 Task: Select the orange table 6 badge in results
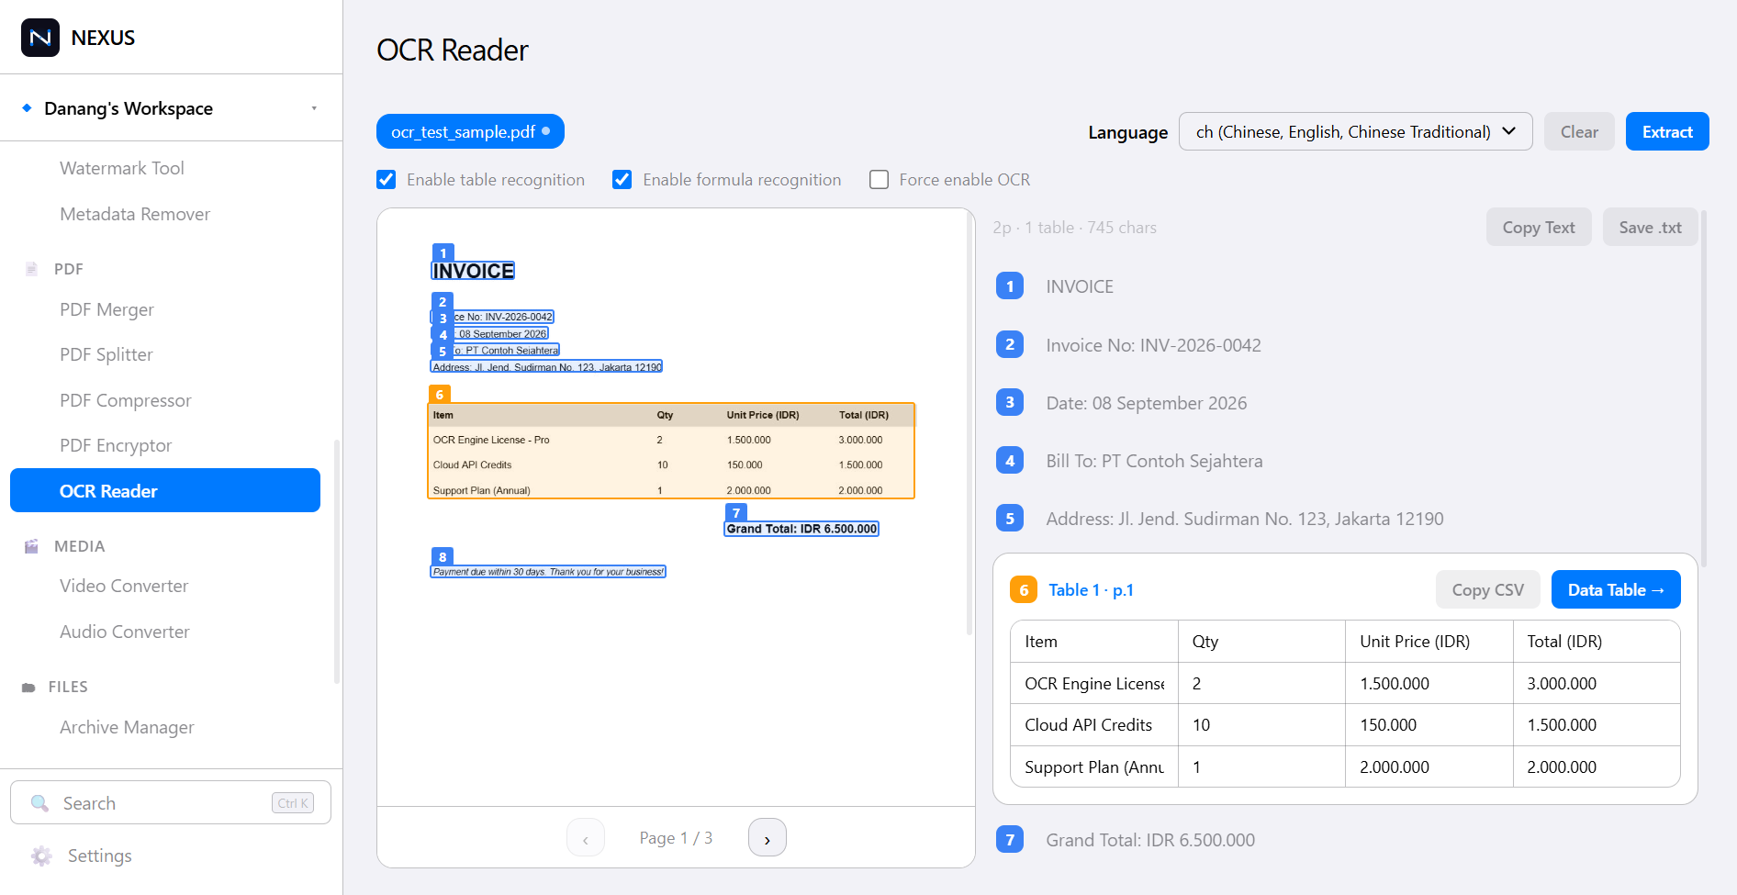(1024, 589)
